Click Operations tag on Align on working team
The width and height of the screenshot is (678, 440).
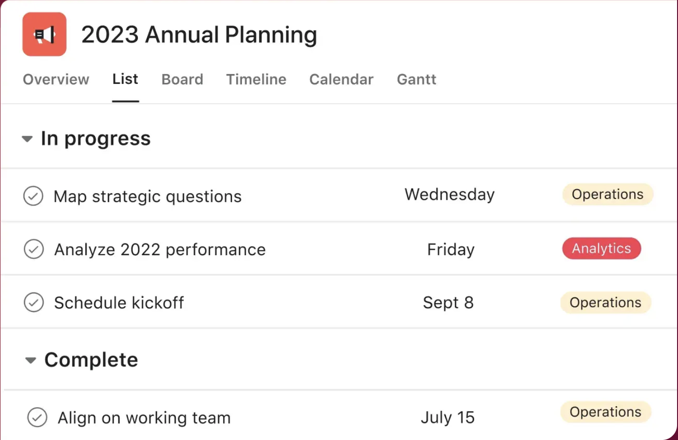click(x=605, y=412)
